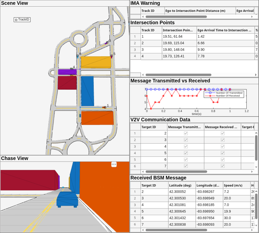Toggle Message Transmitted checkbox for Target ID 3
This screenshot has width=259, height=233.
[186, 140]
